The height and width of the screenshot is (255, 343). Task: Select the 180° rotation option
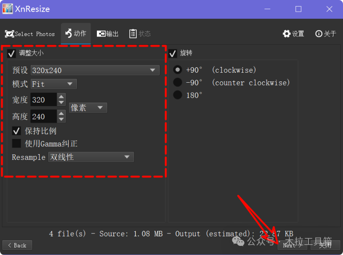click(178, 95)
